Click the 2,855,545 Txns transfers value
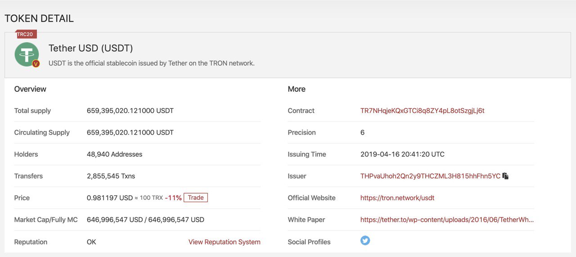 coord(111,176)
